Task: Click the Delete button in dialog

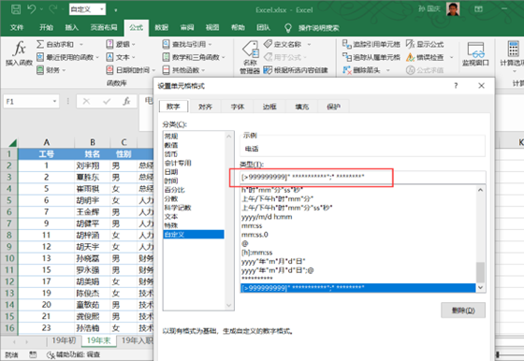Action: click(463, 310)
